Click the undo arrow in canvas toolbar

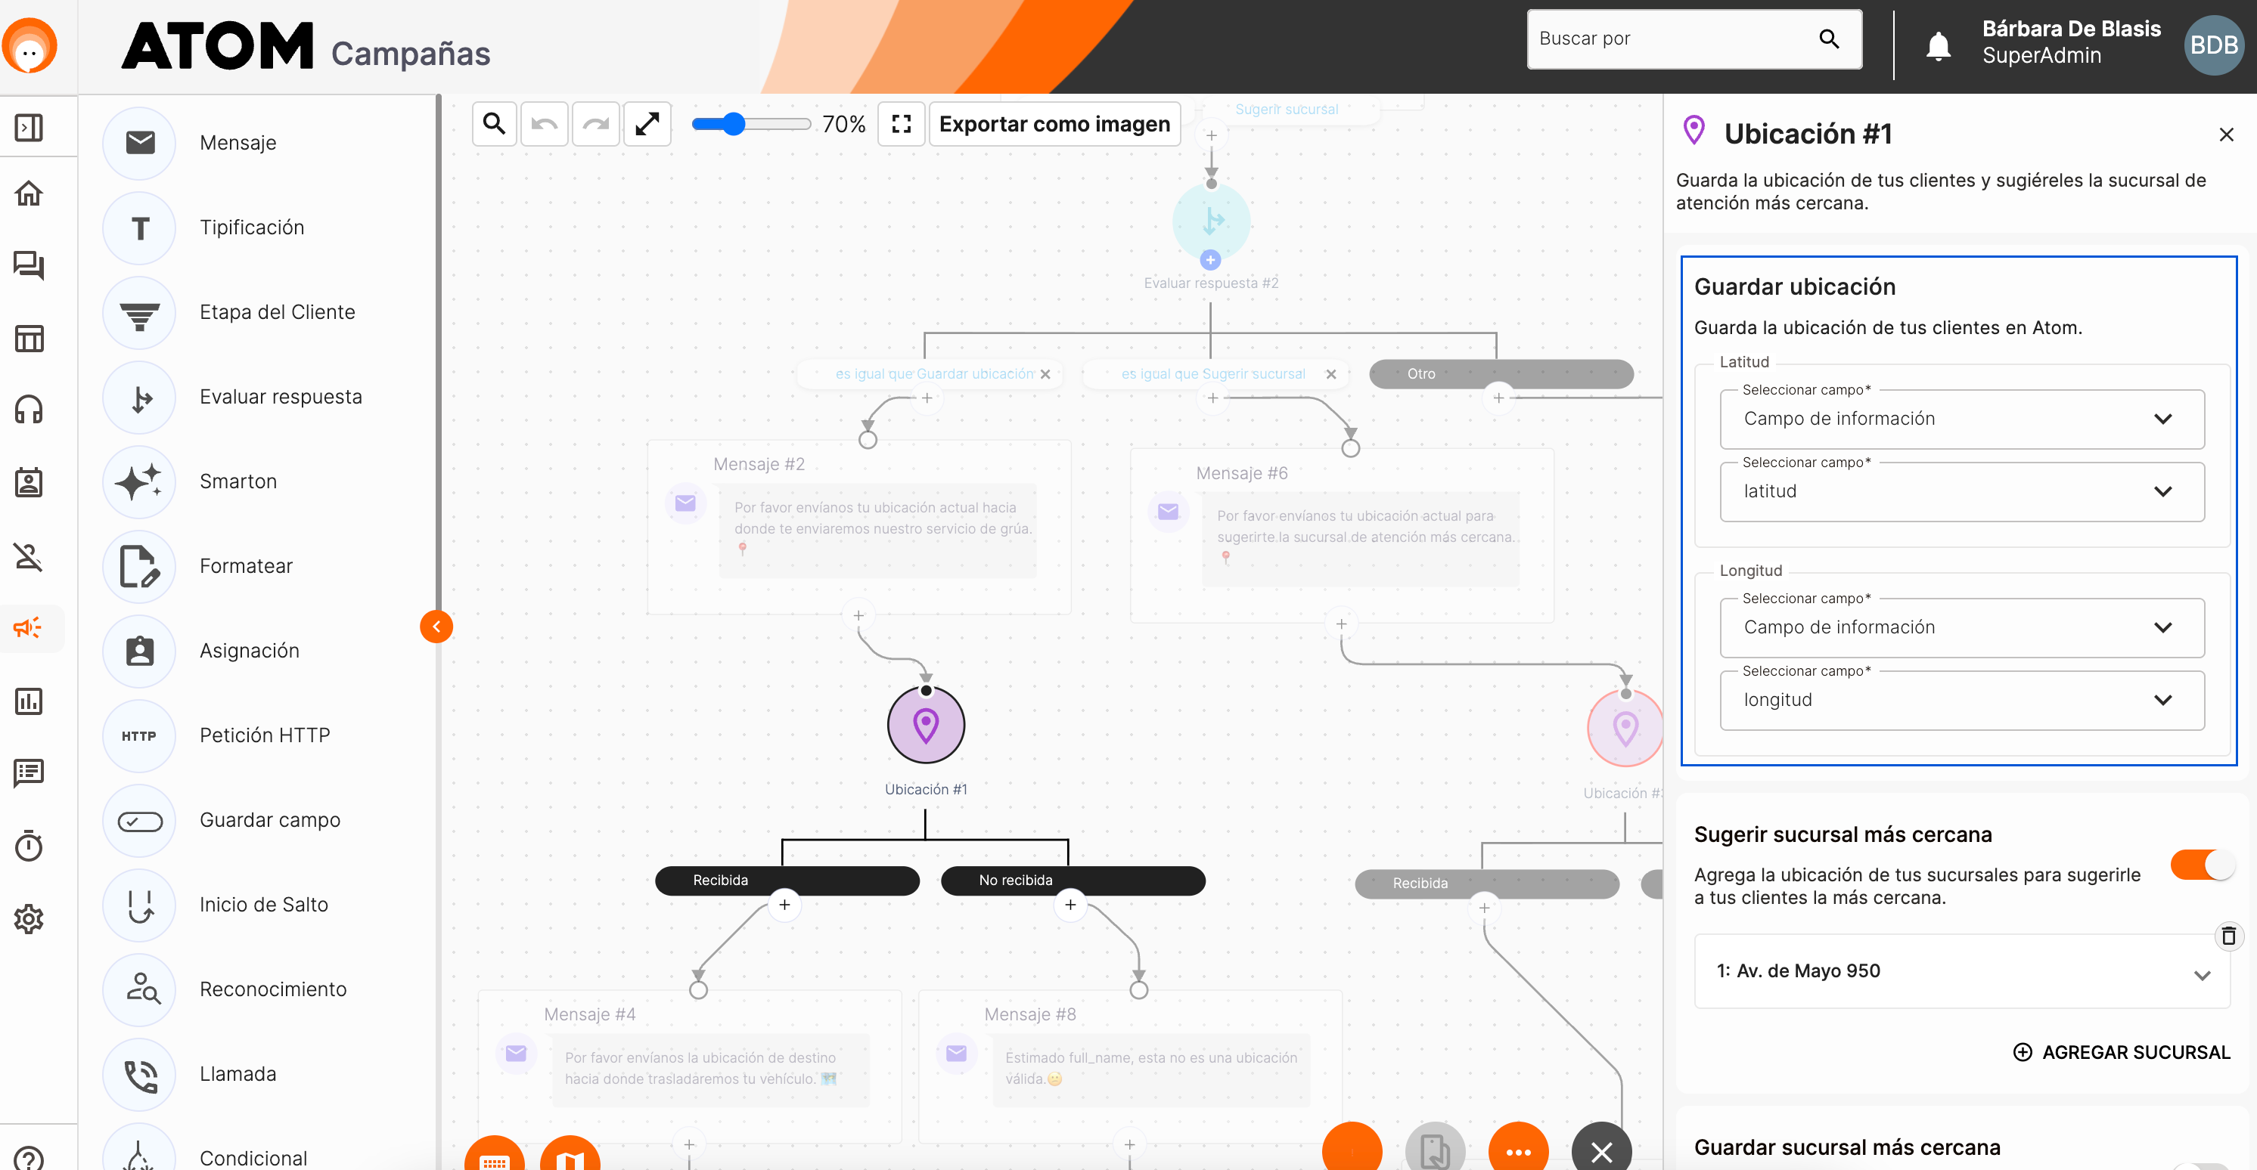coord(544,125)
